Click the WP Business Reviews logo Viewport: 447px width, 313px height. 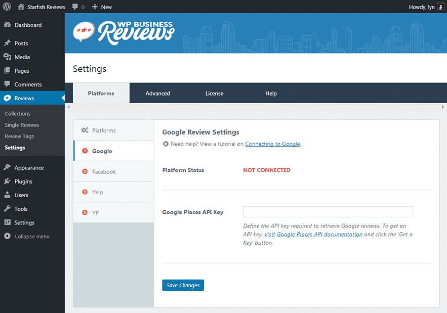coord(124,33)
